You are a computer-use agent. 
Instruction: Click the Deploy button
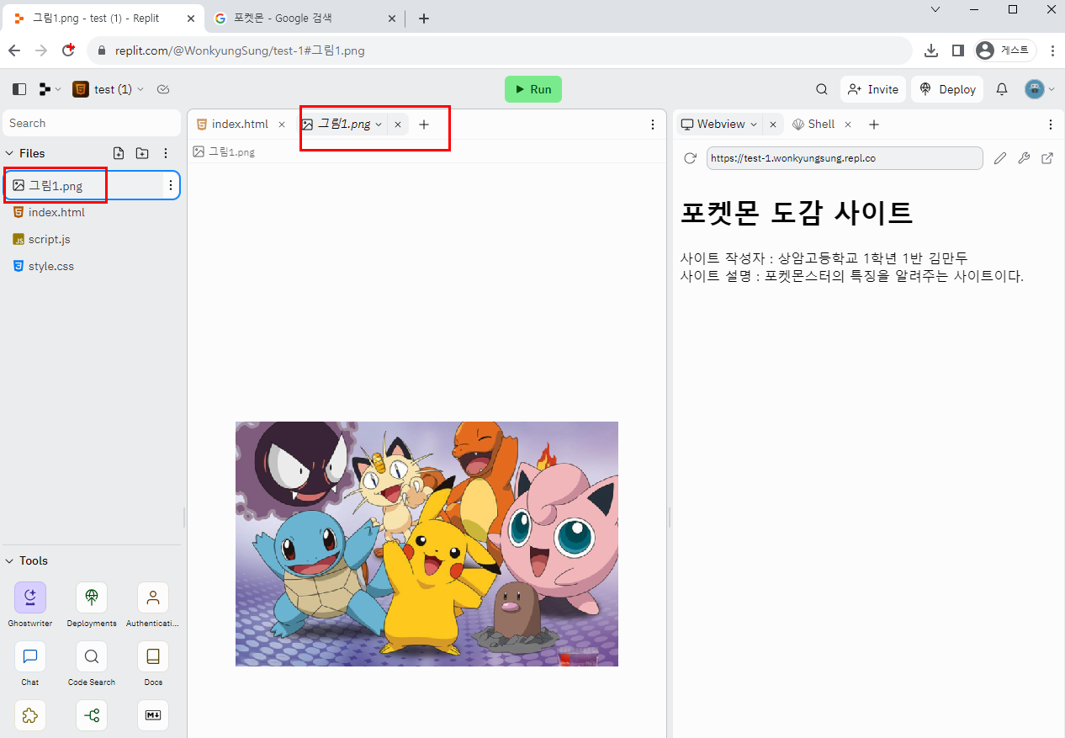(x=947, y=89)
